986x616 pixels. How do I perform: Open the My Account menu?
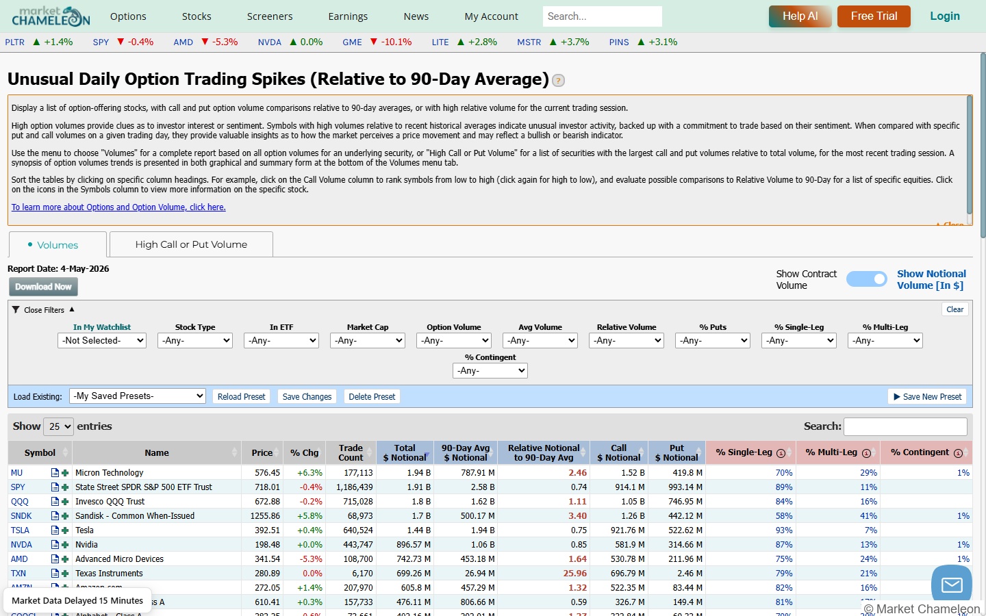(x=492, y=16)
